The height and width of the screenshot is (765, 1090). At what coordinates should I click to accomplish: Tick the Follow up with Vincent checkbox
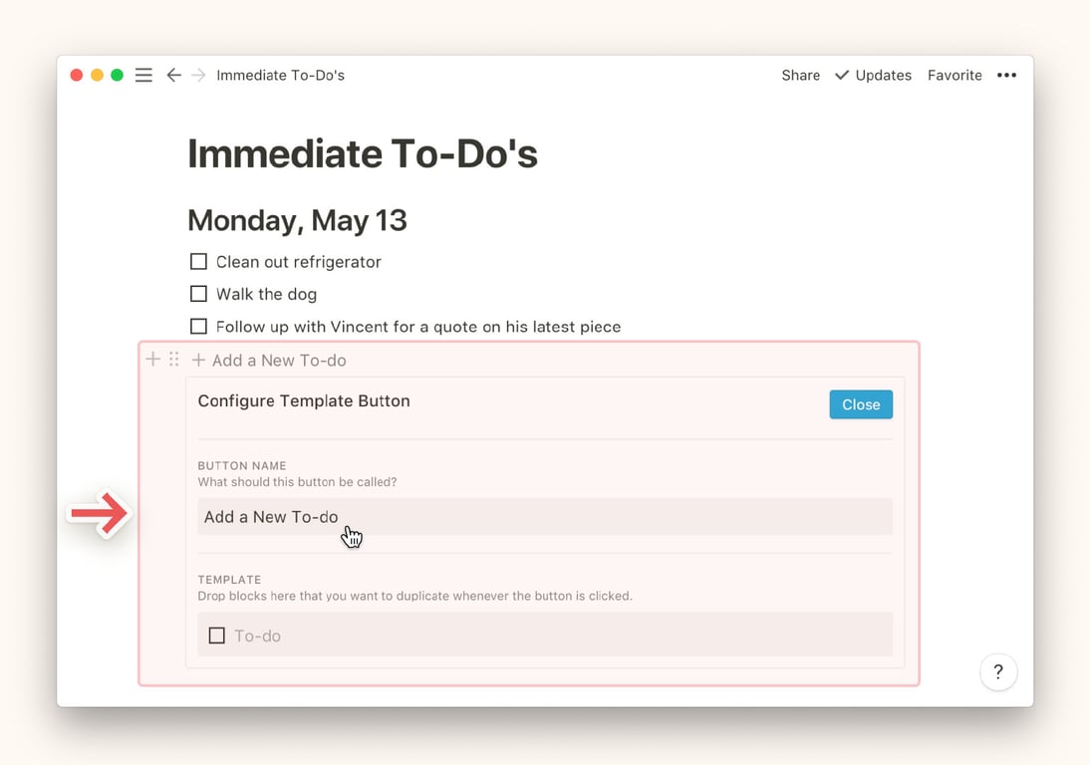198,327
